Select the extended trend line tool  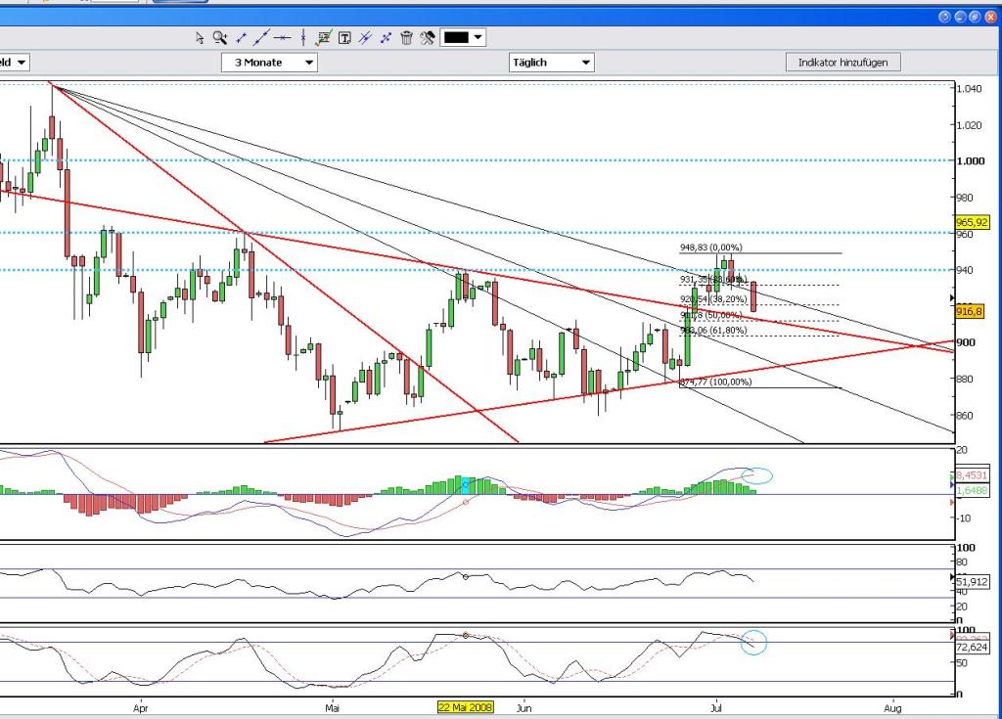point(260,38)
